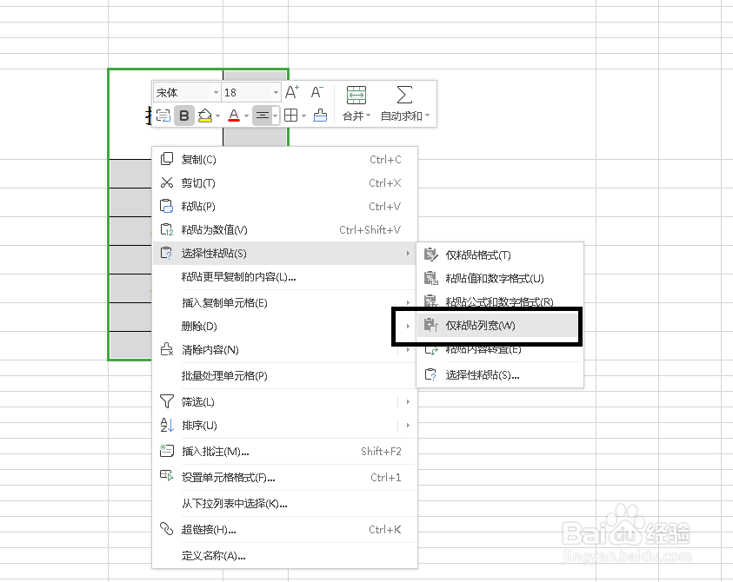Image resolution: width=733 pixels, height=582 pixels.
Task: Choose 选择性粘贴(S)... in submenu
Action: (x=500, y=374)
